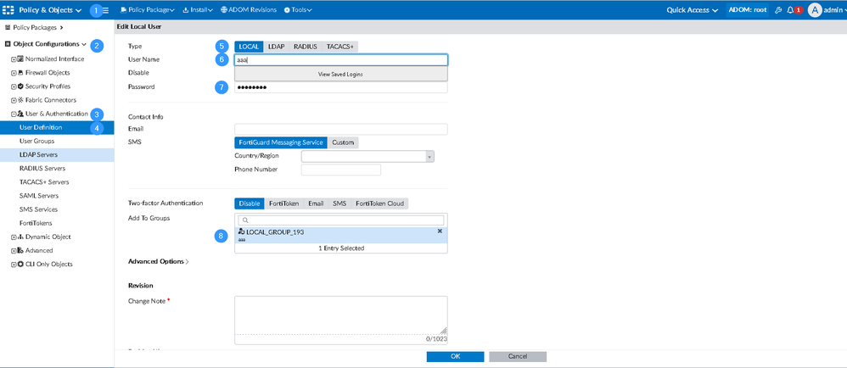Click the Cancel button

[518, 357]
